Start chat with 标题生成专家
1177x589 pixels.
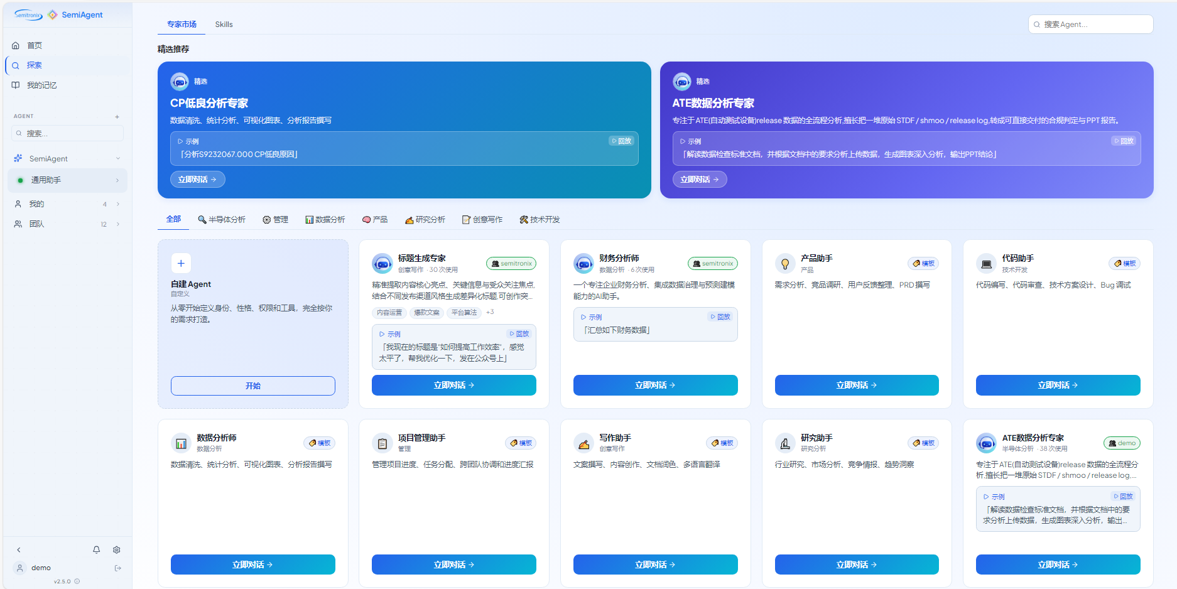454,385
